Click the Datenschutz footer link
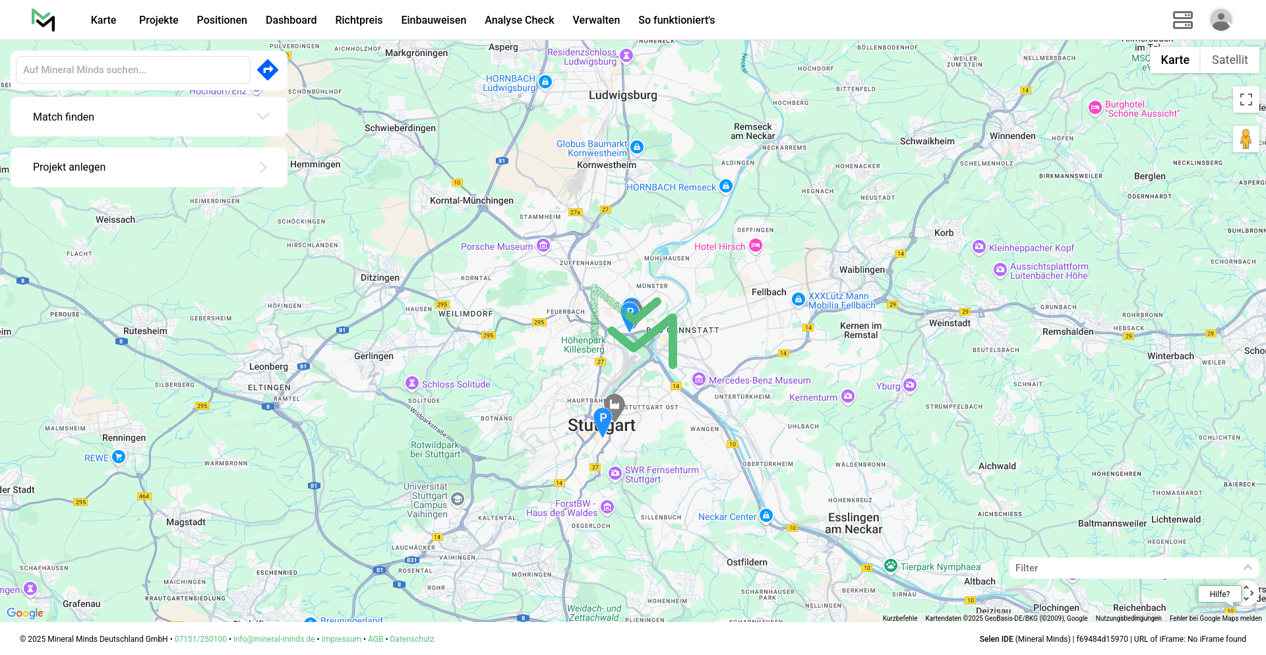 (411, 639)
